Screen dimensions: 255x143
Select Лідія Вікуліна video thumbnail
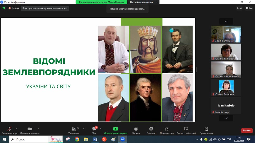click(x=226, y=34)
